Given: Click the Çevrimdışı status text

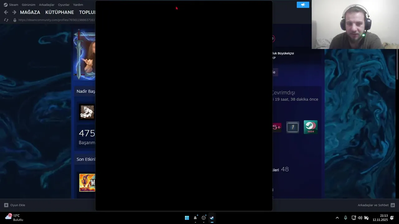Looking at the screenshot, I should click(283, 92).
